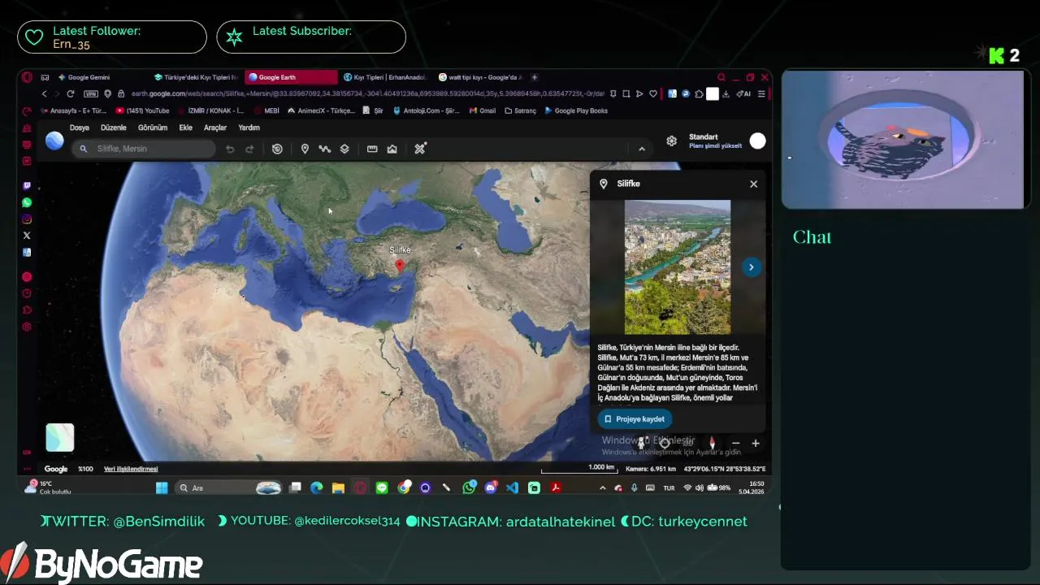Open a new browser tab with plus
Image resolution: width=1040 pixels, height=585 pixels.
[x=534, y=77]
